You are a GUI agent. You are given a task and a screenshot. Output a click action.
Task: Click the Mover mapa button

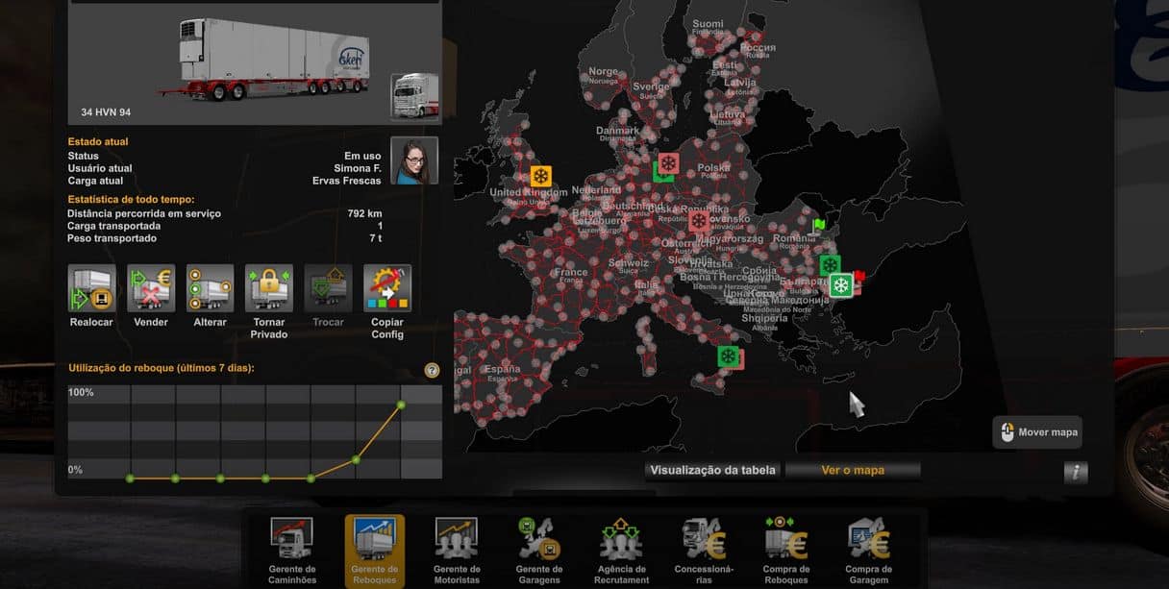tap(1039, 432)
